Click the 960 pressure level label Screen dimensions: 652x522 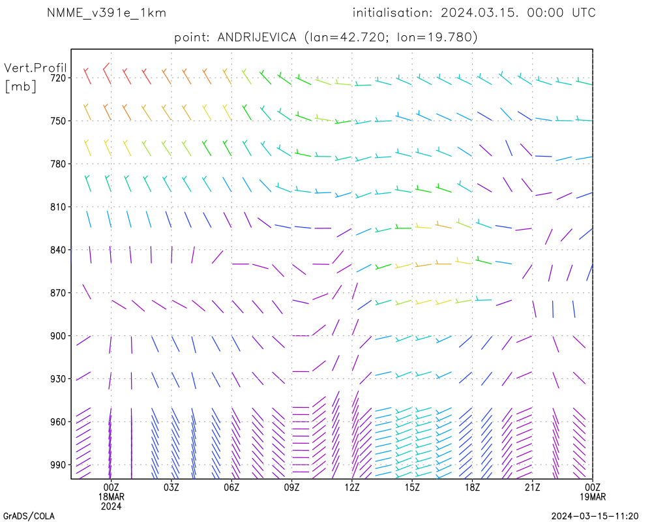coord(58,422)
